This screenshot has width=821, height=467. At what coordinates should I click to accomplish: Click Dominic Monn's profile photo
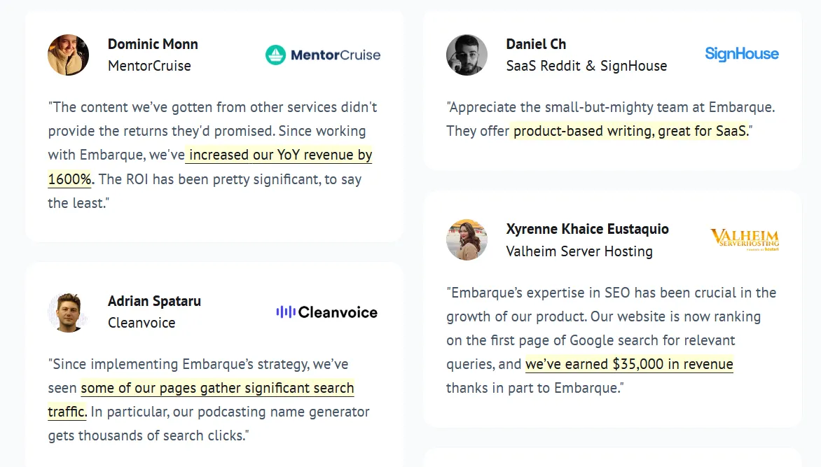click(68, 55)
